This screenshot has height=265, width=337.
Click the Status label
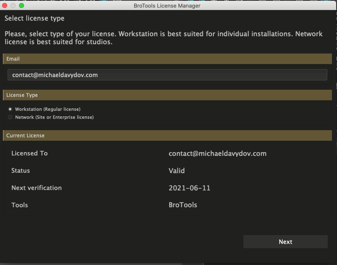20,171
